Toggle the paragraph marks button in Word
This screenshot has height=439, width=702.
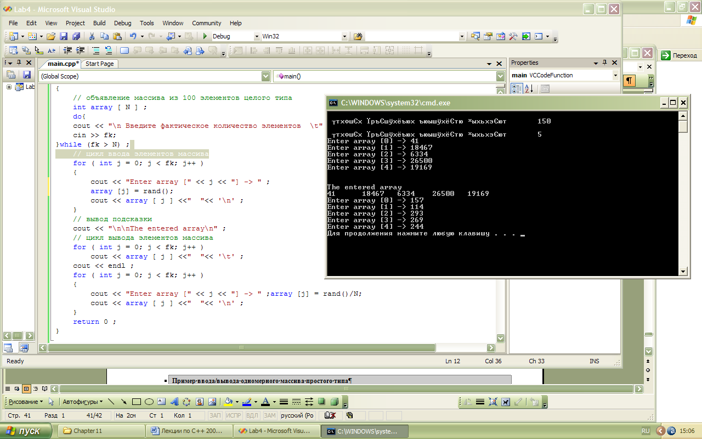630,81
